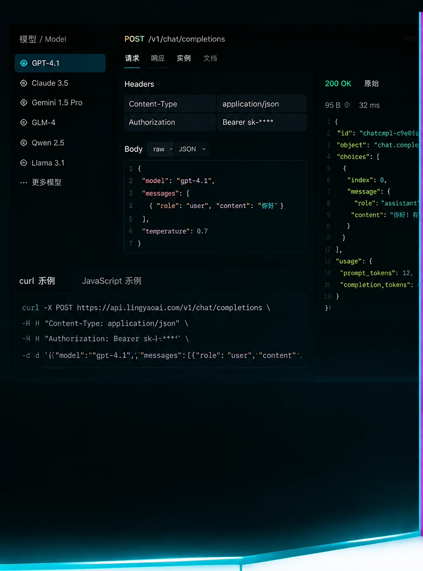Click the Headers section heading
The image size is (423, 571).
[139, 84]
